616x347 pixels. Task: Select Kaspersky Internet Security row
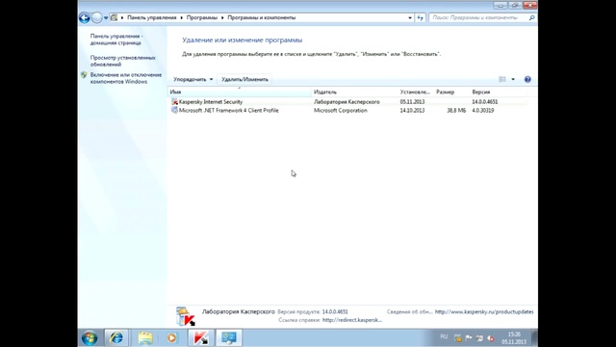[x=347, y=102]
